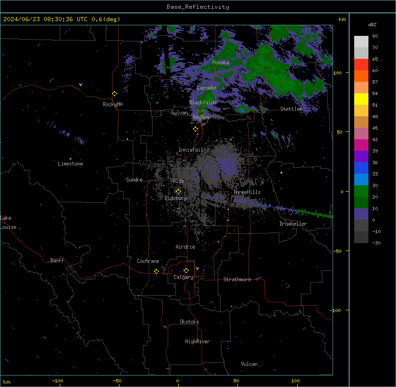The width and height of the screenshot is (396, 387).
Task: Click the Limestone label
Action: click(70, 164)
